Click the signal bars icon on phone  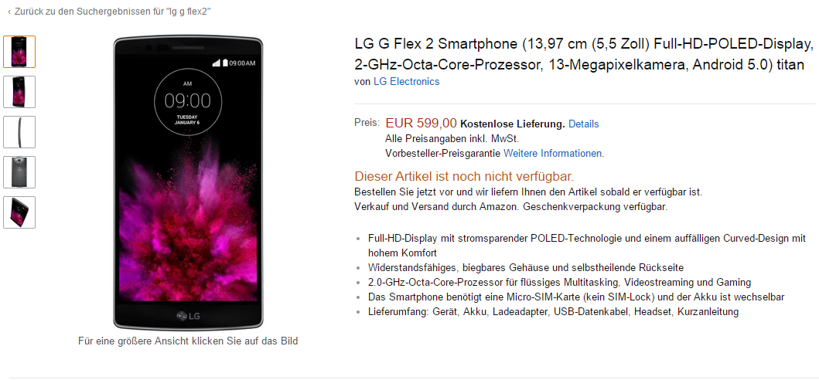[217, 63]
